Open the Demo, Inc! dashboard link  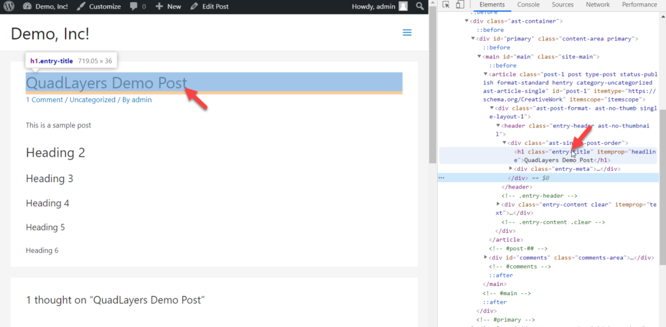[45, 7]
